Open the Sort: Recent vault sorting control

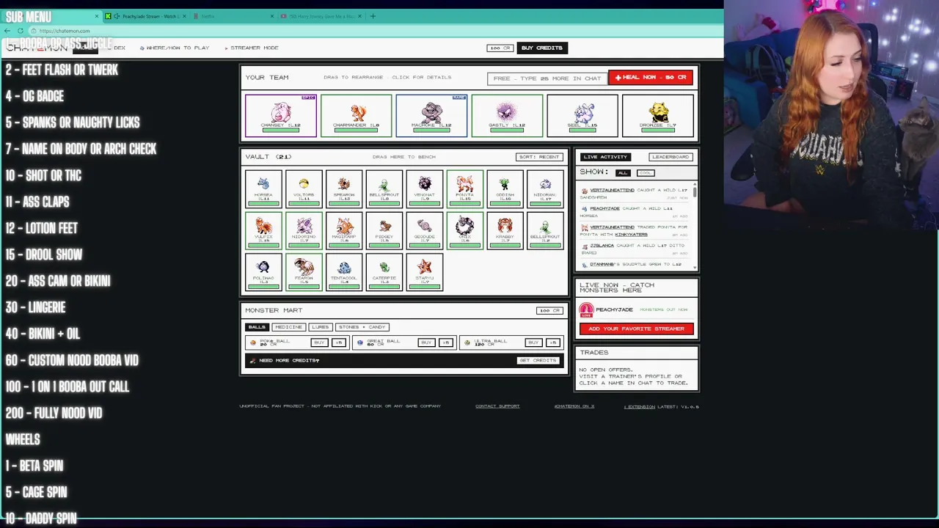(x=539, y=157)
